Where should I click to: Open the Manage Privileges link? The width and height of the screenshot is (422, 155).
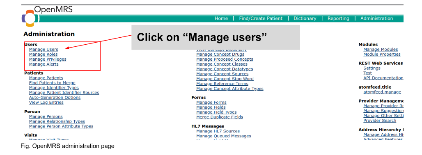(48, 59)
